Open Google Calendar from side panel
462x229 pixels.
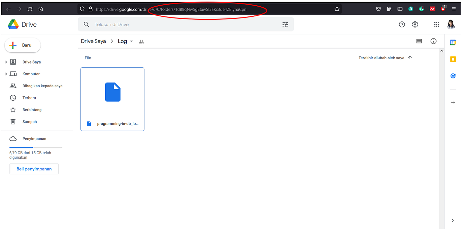[453, 42]
